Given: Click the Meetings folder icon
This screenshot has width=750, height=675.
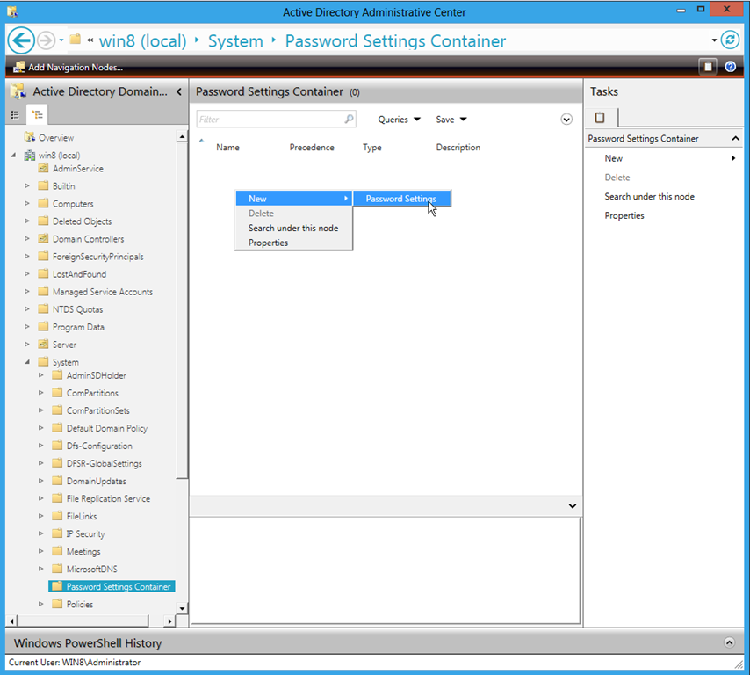Looking at the screenshot, I should pos(57,551).
